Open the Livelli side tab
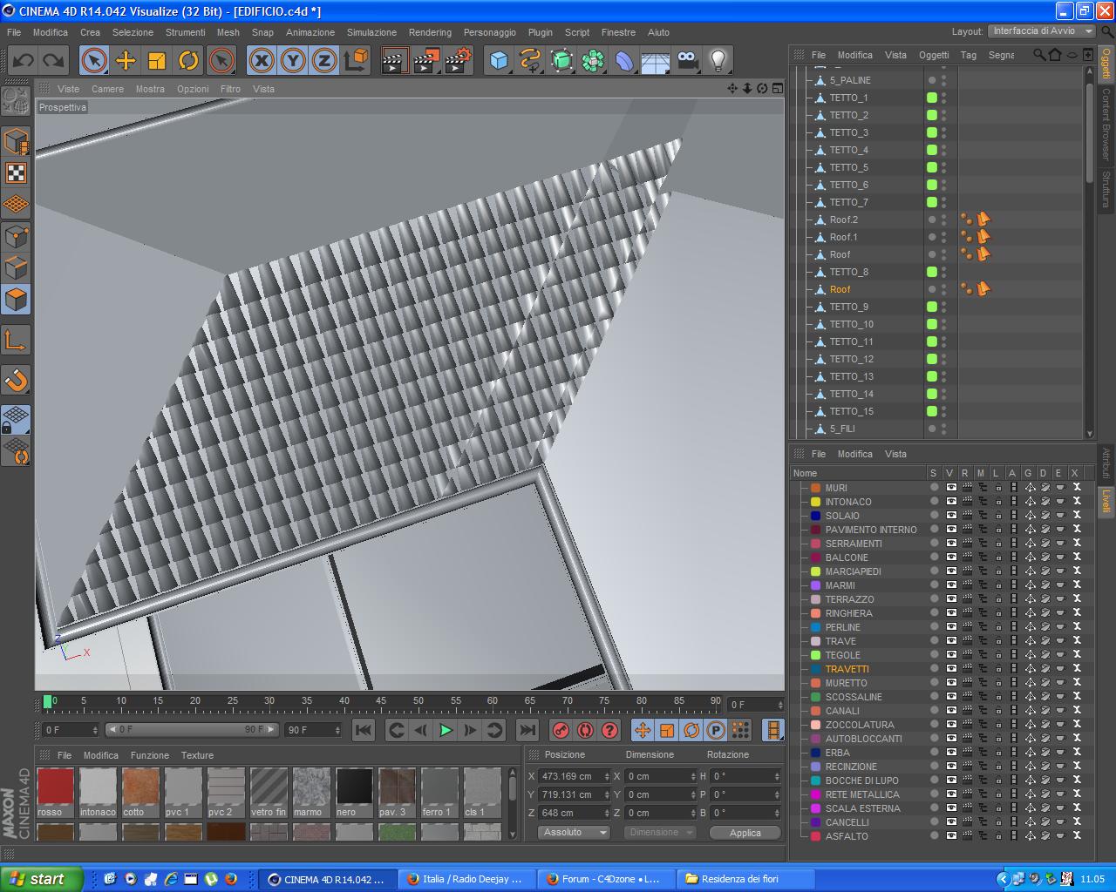This screenshot has width=1116, height=892. coord(1106,501)
